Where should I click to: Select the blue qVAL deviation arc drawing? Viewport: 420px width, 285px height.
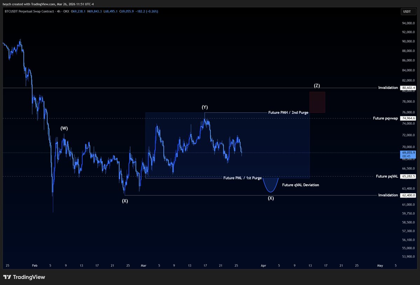tap(271, 185)
